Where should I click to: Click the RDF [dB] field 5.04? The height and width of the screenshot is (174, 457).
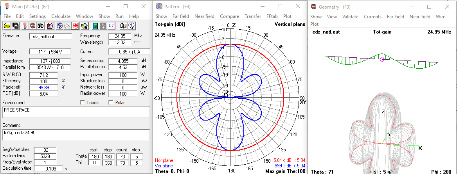[x=43, y=94]
